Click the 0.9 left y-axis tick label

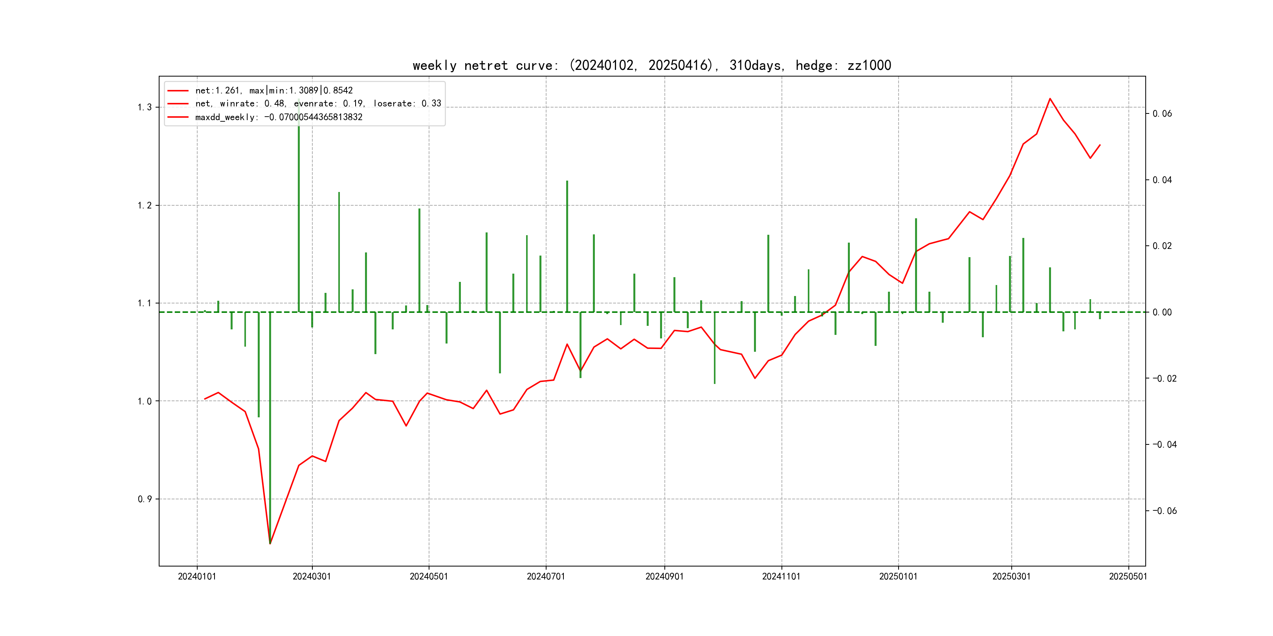144,499
